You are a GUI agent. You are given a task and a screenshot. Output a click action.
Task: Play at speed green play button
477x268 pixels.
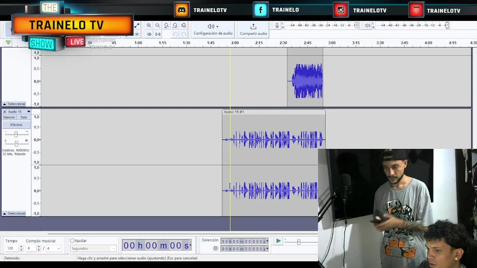(278, 241)
